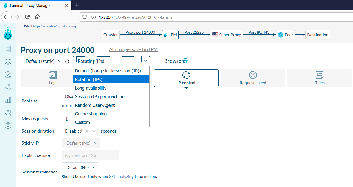Choose Session (IP) per machine preset

111,97
